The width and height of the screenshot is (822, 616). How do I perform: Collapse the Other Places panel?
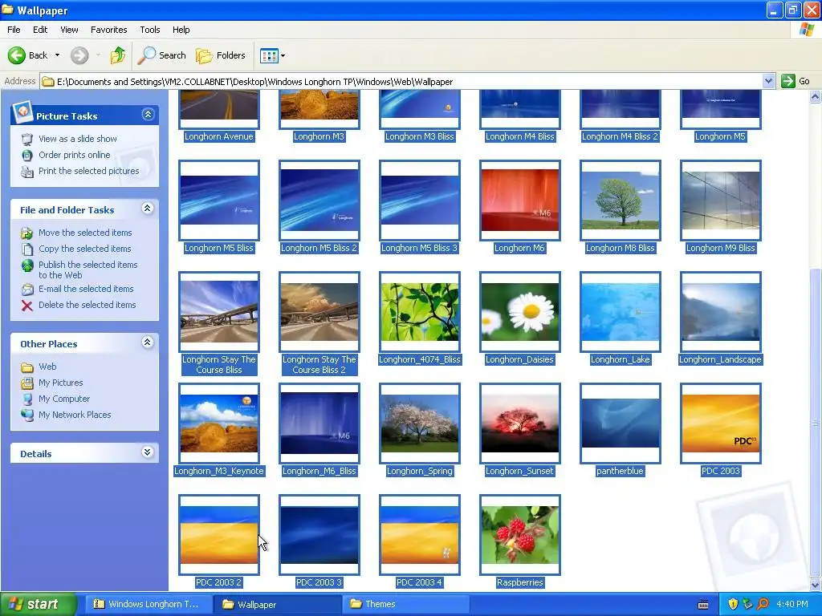click(148, 342)
